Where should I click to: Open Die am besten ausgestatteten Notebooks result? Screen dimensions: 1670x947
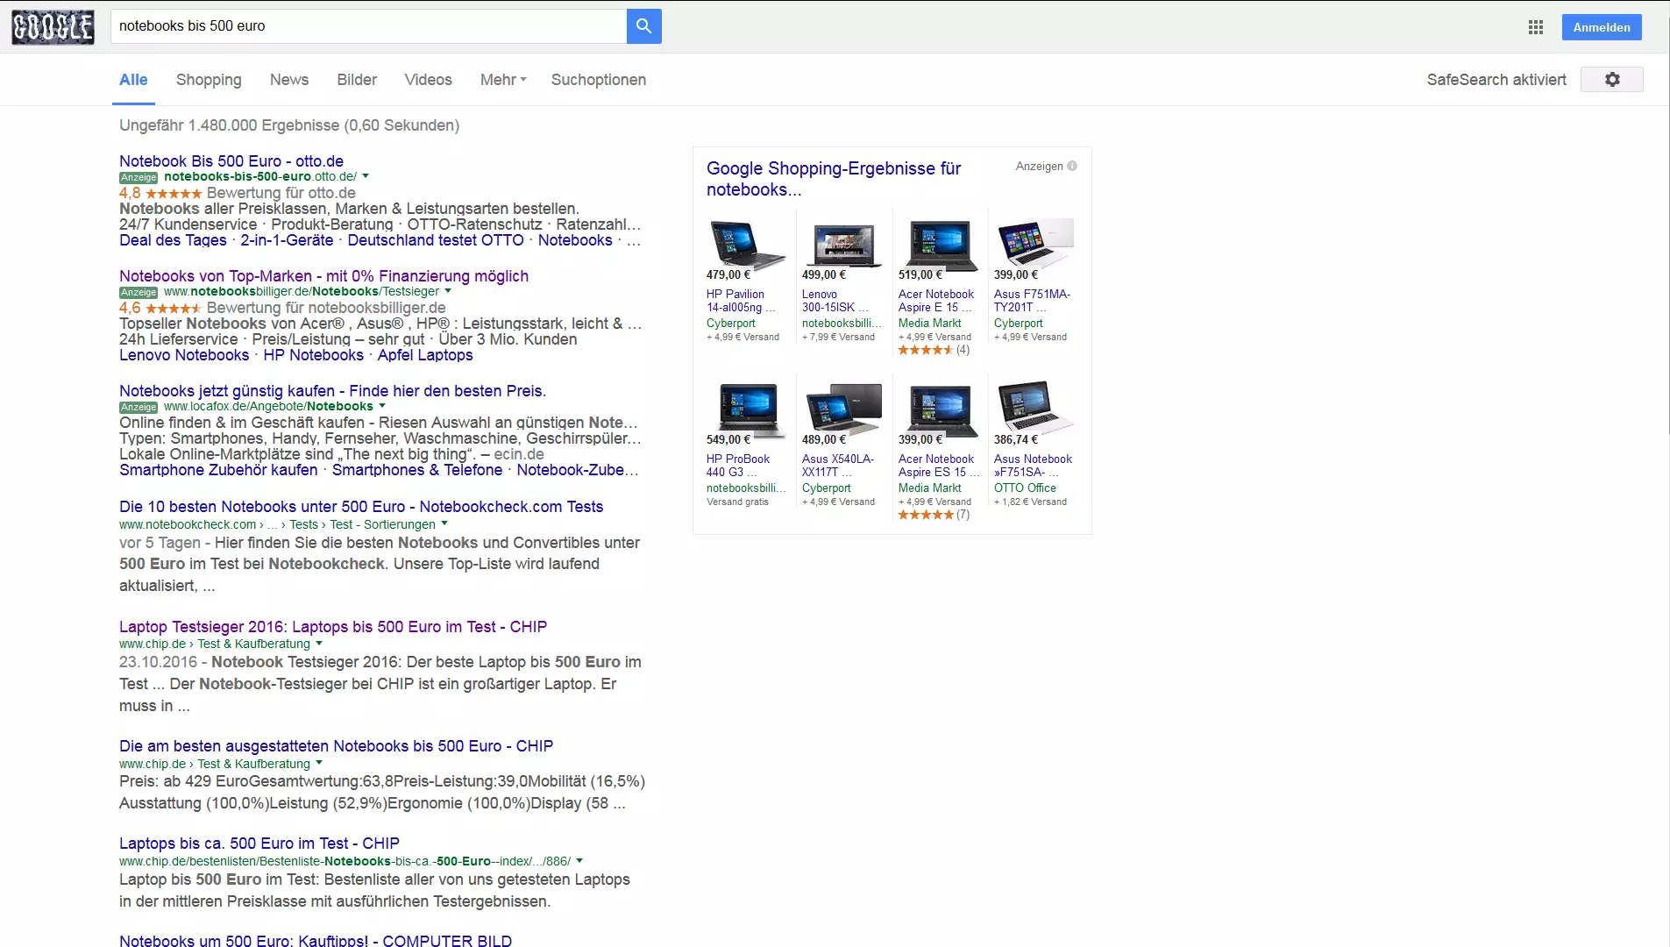coord(336,746)
